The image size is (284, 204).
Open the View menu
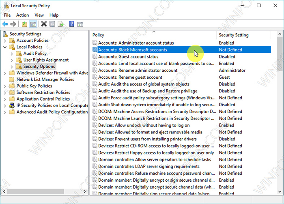pyautogui.click(x=39, y=15)
